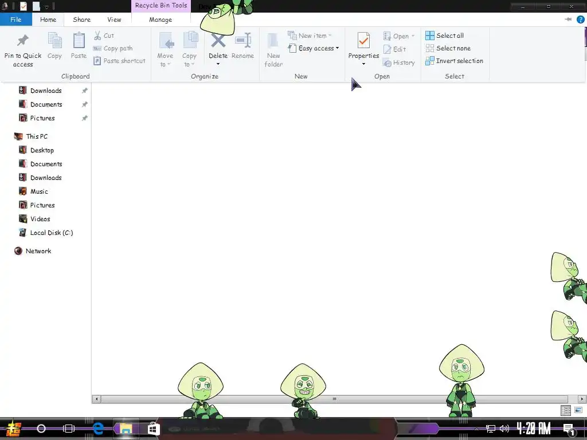Image resolution: width=587 pixels, height=440 pixels.
Task: Click the volume speaker tray icon
Action: pos(504,429)
